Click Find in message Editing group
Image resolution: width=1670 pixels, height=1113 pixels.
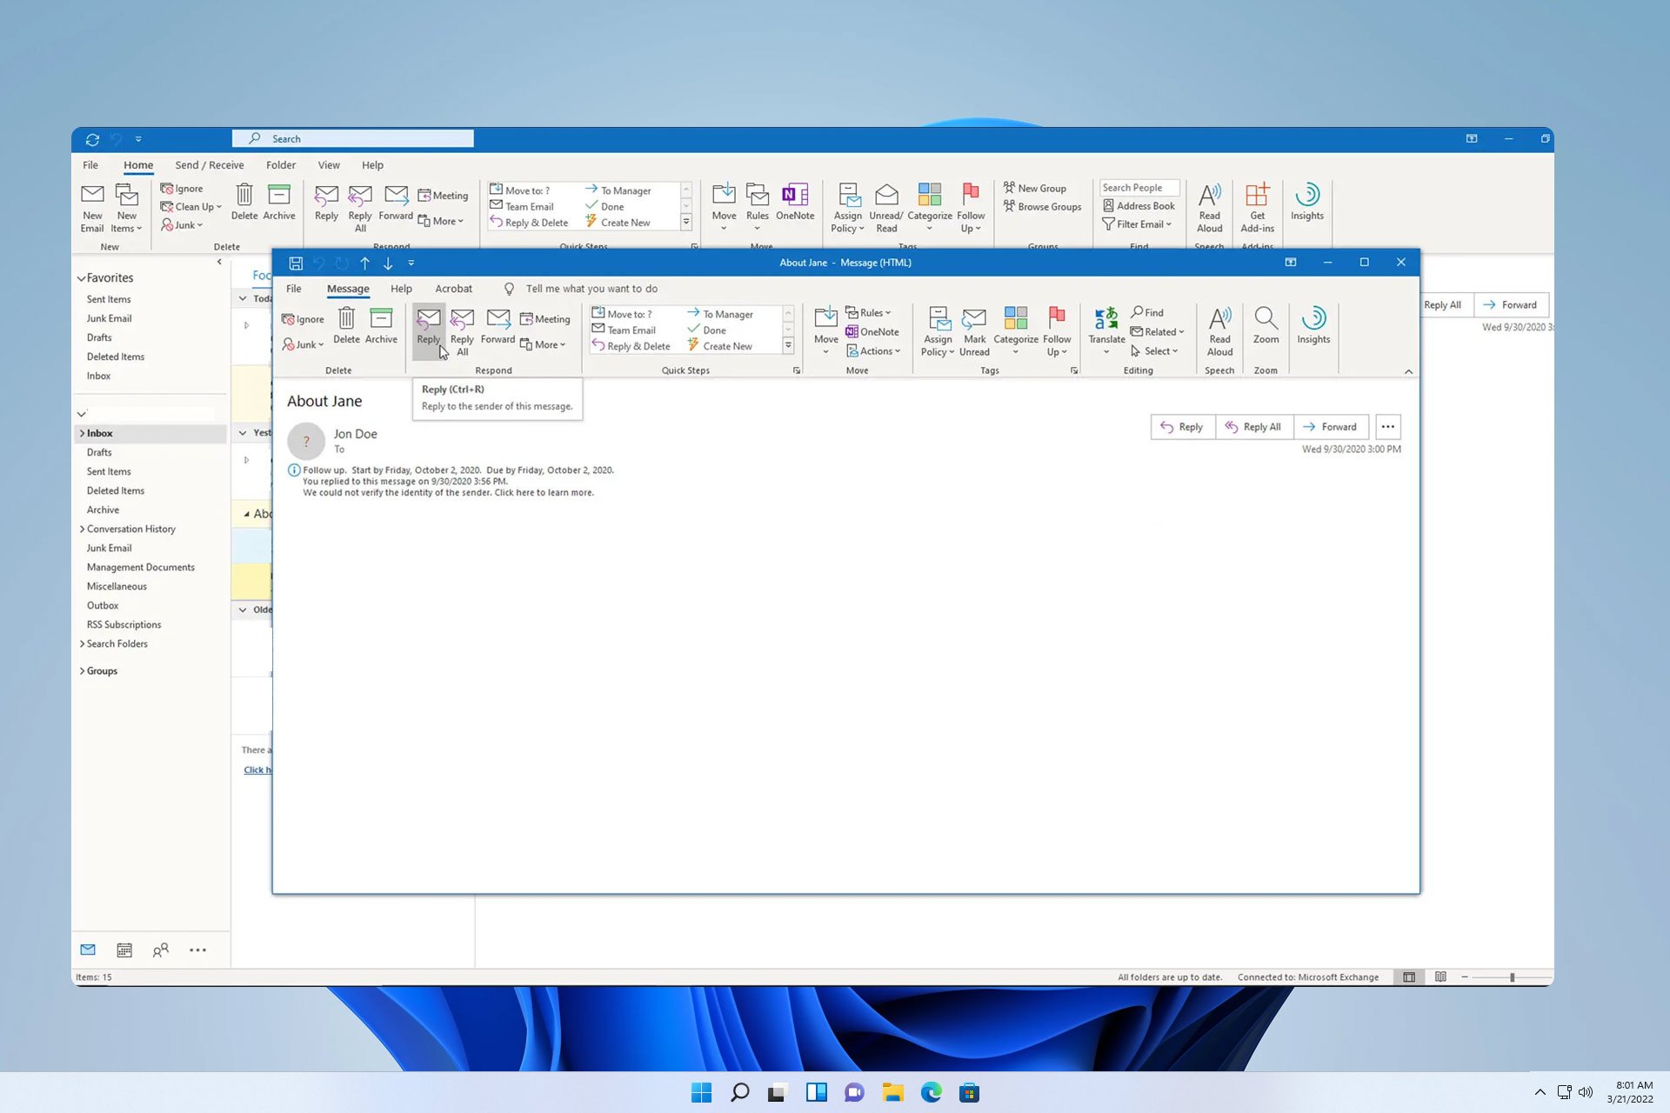(1147, 312)
